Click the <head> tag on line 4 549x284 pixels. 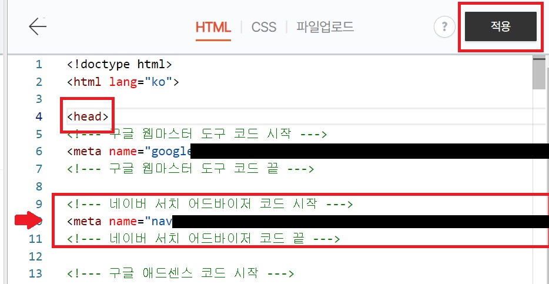click(x=88, y=116)
